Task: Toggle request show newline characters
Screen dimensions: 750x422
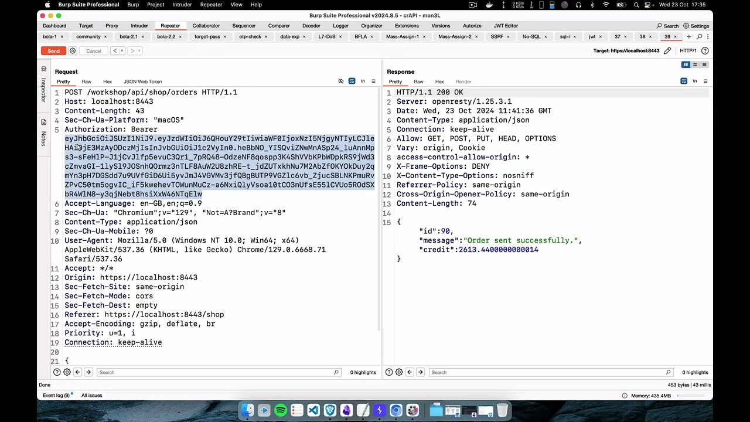Action: 363,81
